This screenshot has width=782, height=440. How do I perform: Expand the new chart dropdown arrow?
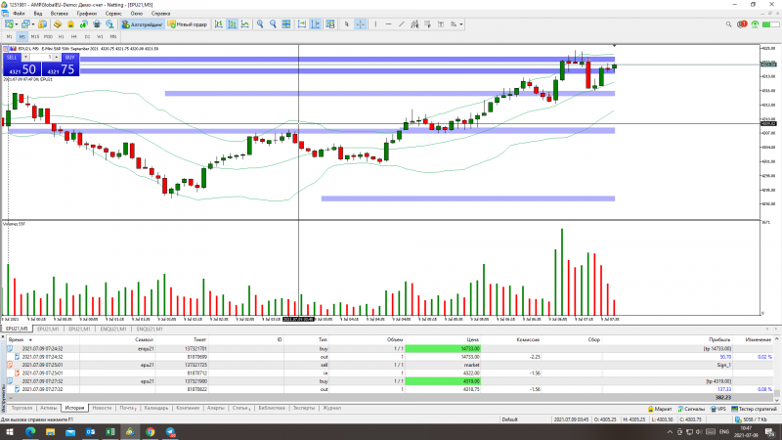[x=17, y=23]
